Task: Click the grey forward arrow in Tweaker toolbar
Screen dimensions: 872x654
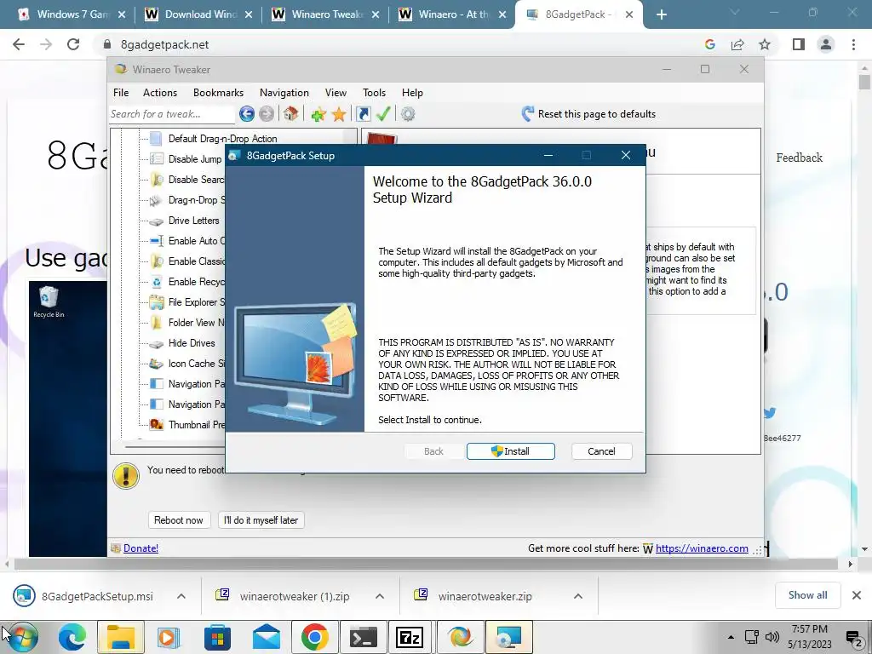Action: 267,114
